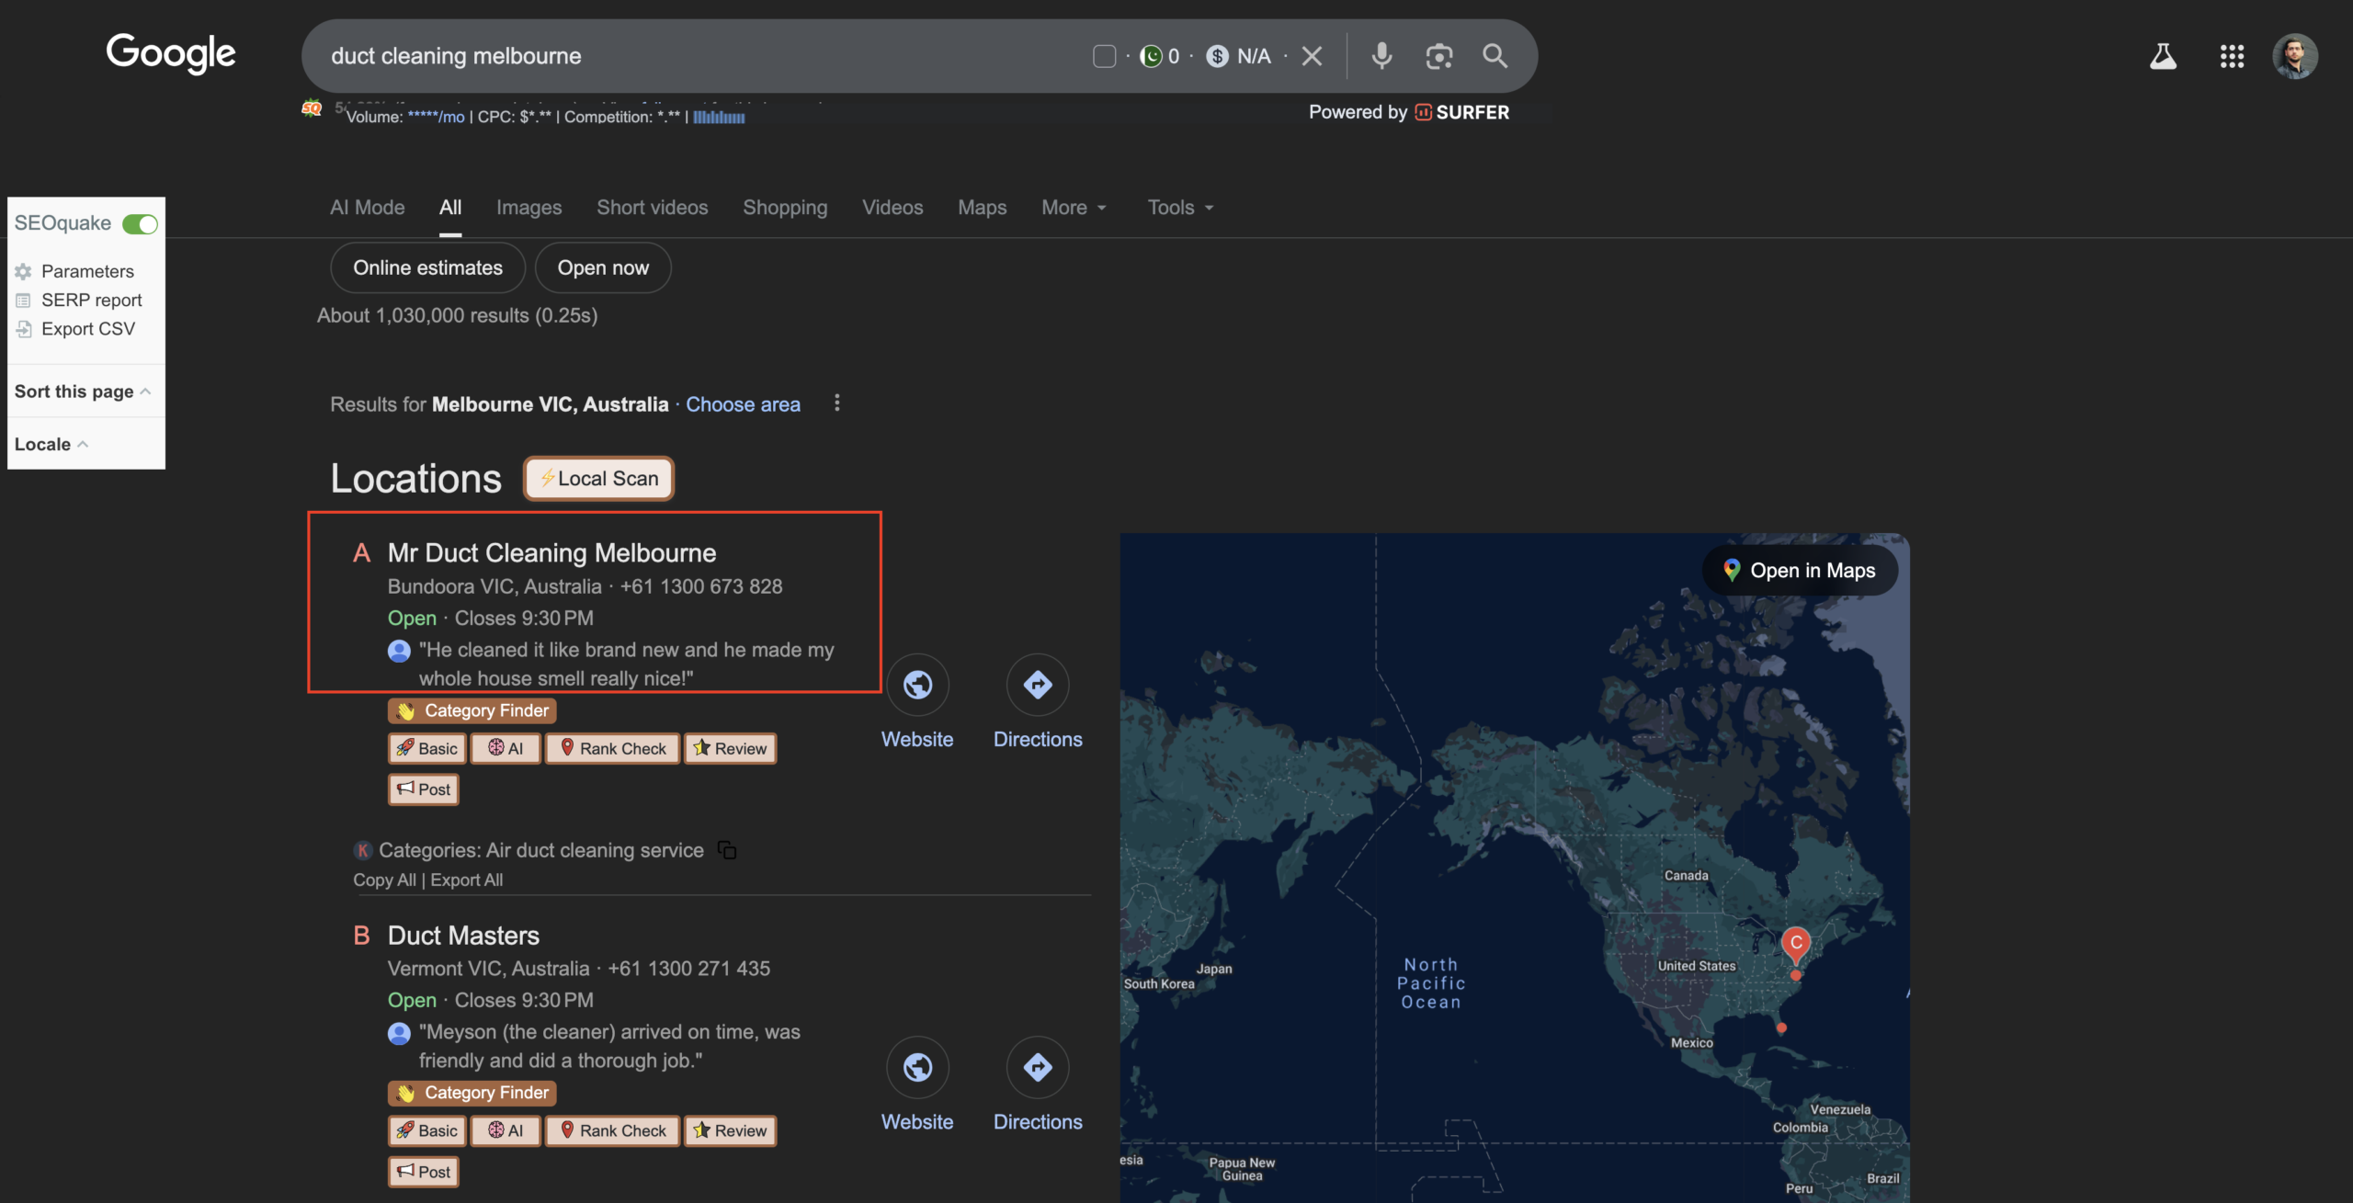Open Google Lens image search
The height and width of the screenshot is (1203, 2353).
coord(1438,56)
